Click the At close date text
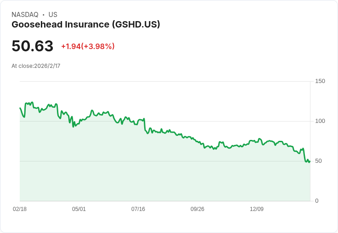The height and width of the screenshot is (233, 338). [36, 66]
